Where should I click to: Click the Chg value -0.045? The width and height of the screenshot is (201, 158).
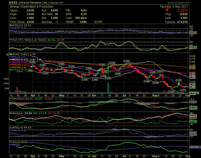[183, 14]
